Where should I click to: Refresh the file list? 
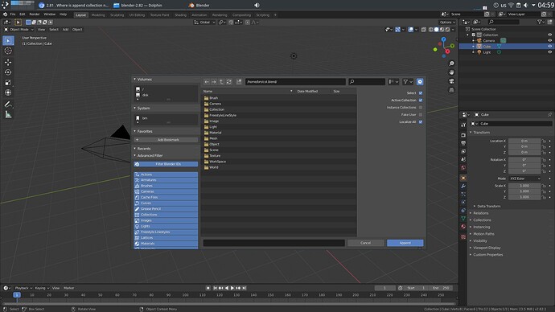tap(228, 82)
